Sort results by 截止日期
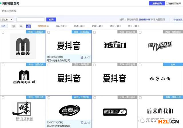Image resolution: width=183 pixels, height=128 pixels. click(x=134, y=26)
